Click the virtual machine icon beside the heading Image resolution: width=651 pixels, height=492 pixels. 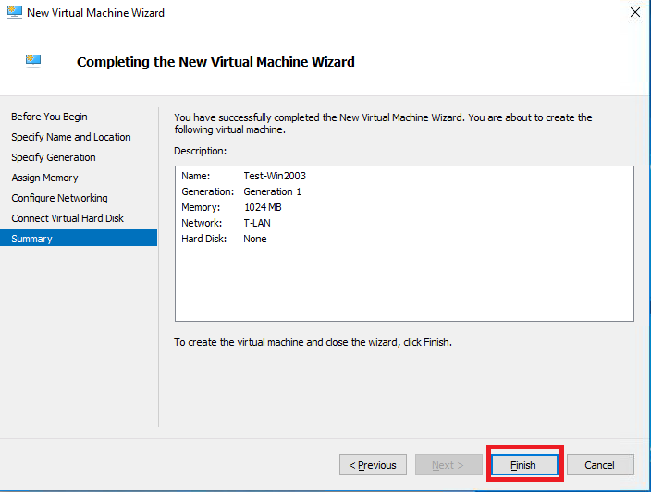tap(33, 61)
